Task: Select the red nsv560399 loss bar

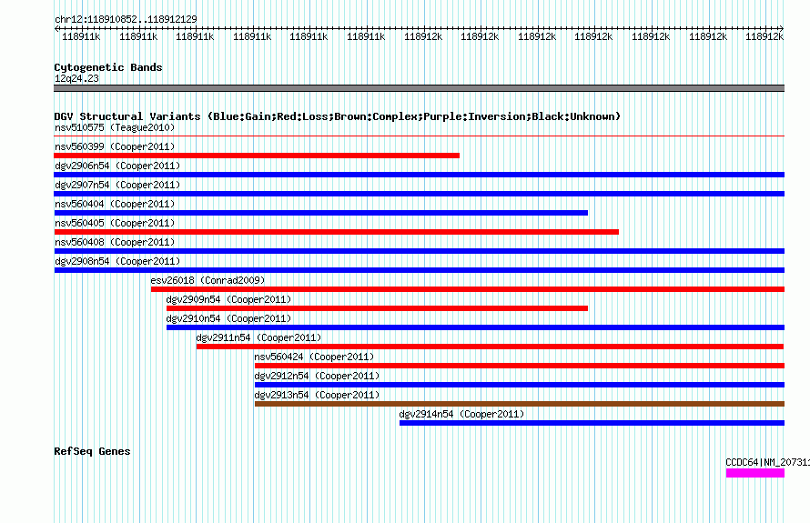Action: tap(257, 156)
